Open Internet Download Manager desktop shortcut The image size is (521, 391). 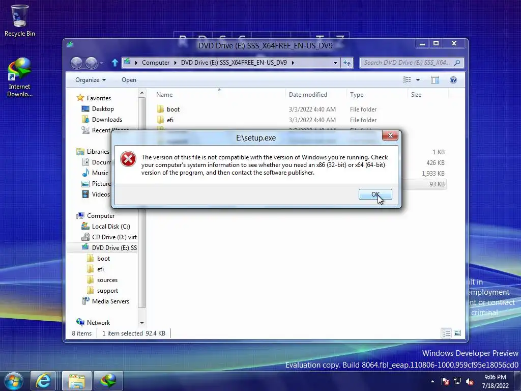(20, 77)
